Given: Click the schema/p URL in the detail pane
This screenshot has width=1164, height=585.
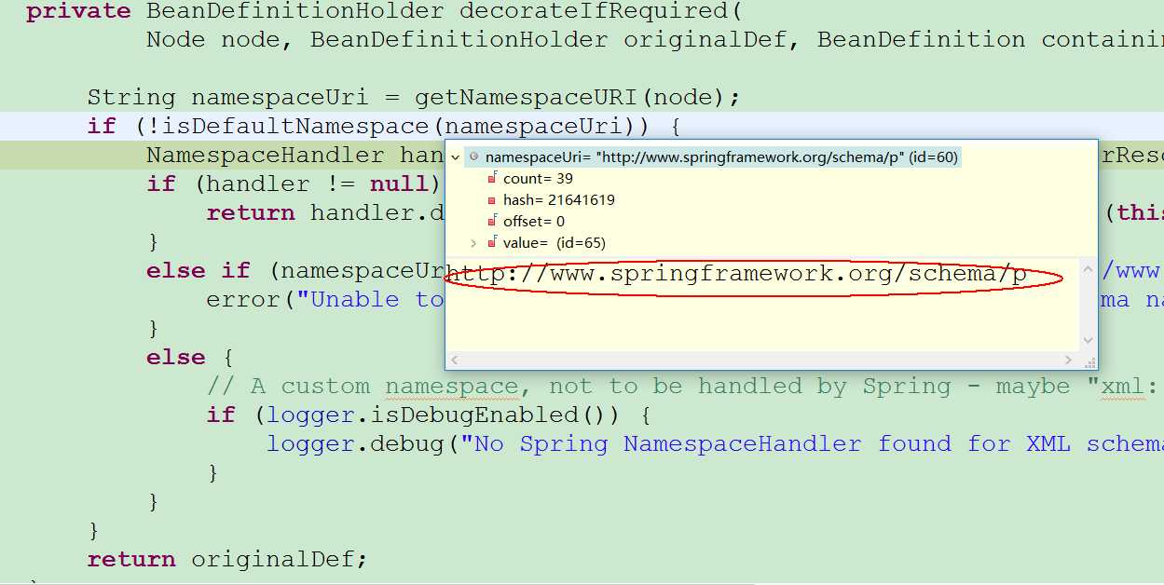Looking at the screenshot, I should coord(737,275).
